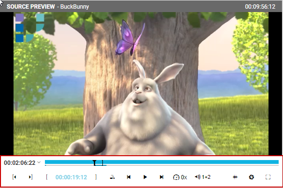The width and height of the screenshot is (283, 188).
Task: Click the BuckBunny video frame
Action: click(x=141, y=83)
